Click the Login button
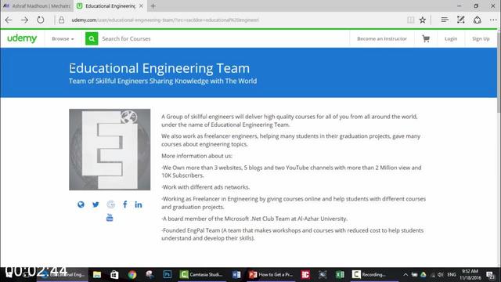This screenshot has height=282, width=501. pos(451,38)
